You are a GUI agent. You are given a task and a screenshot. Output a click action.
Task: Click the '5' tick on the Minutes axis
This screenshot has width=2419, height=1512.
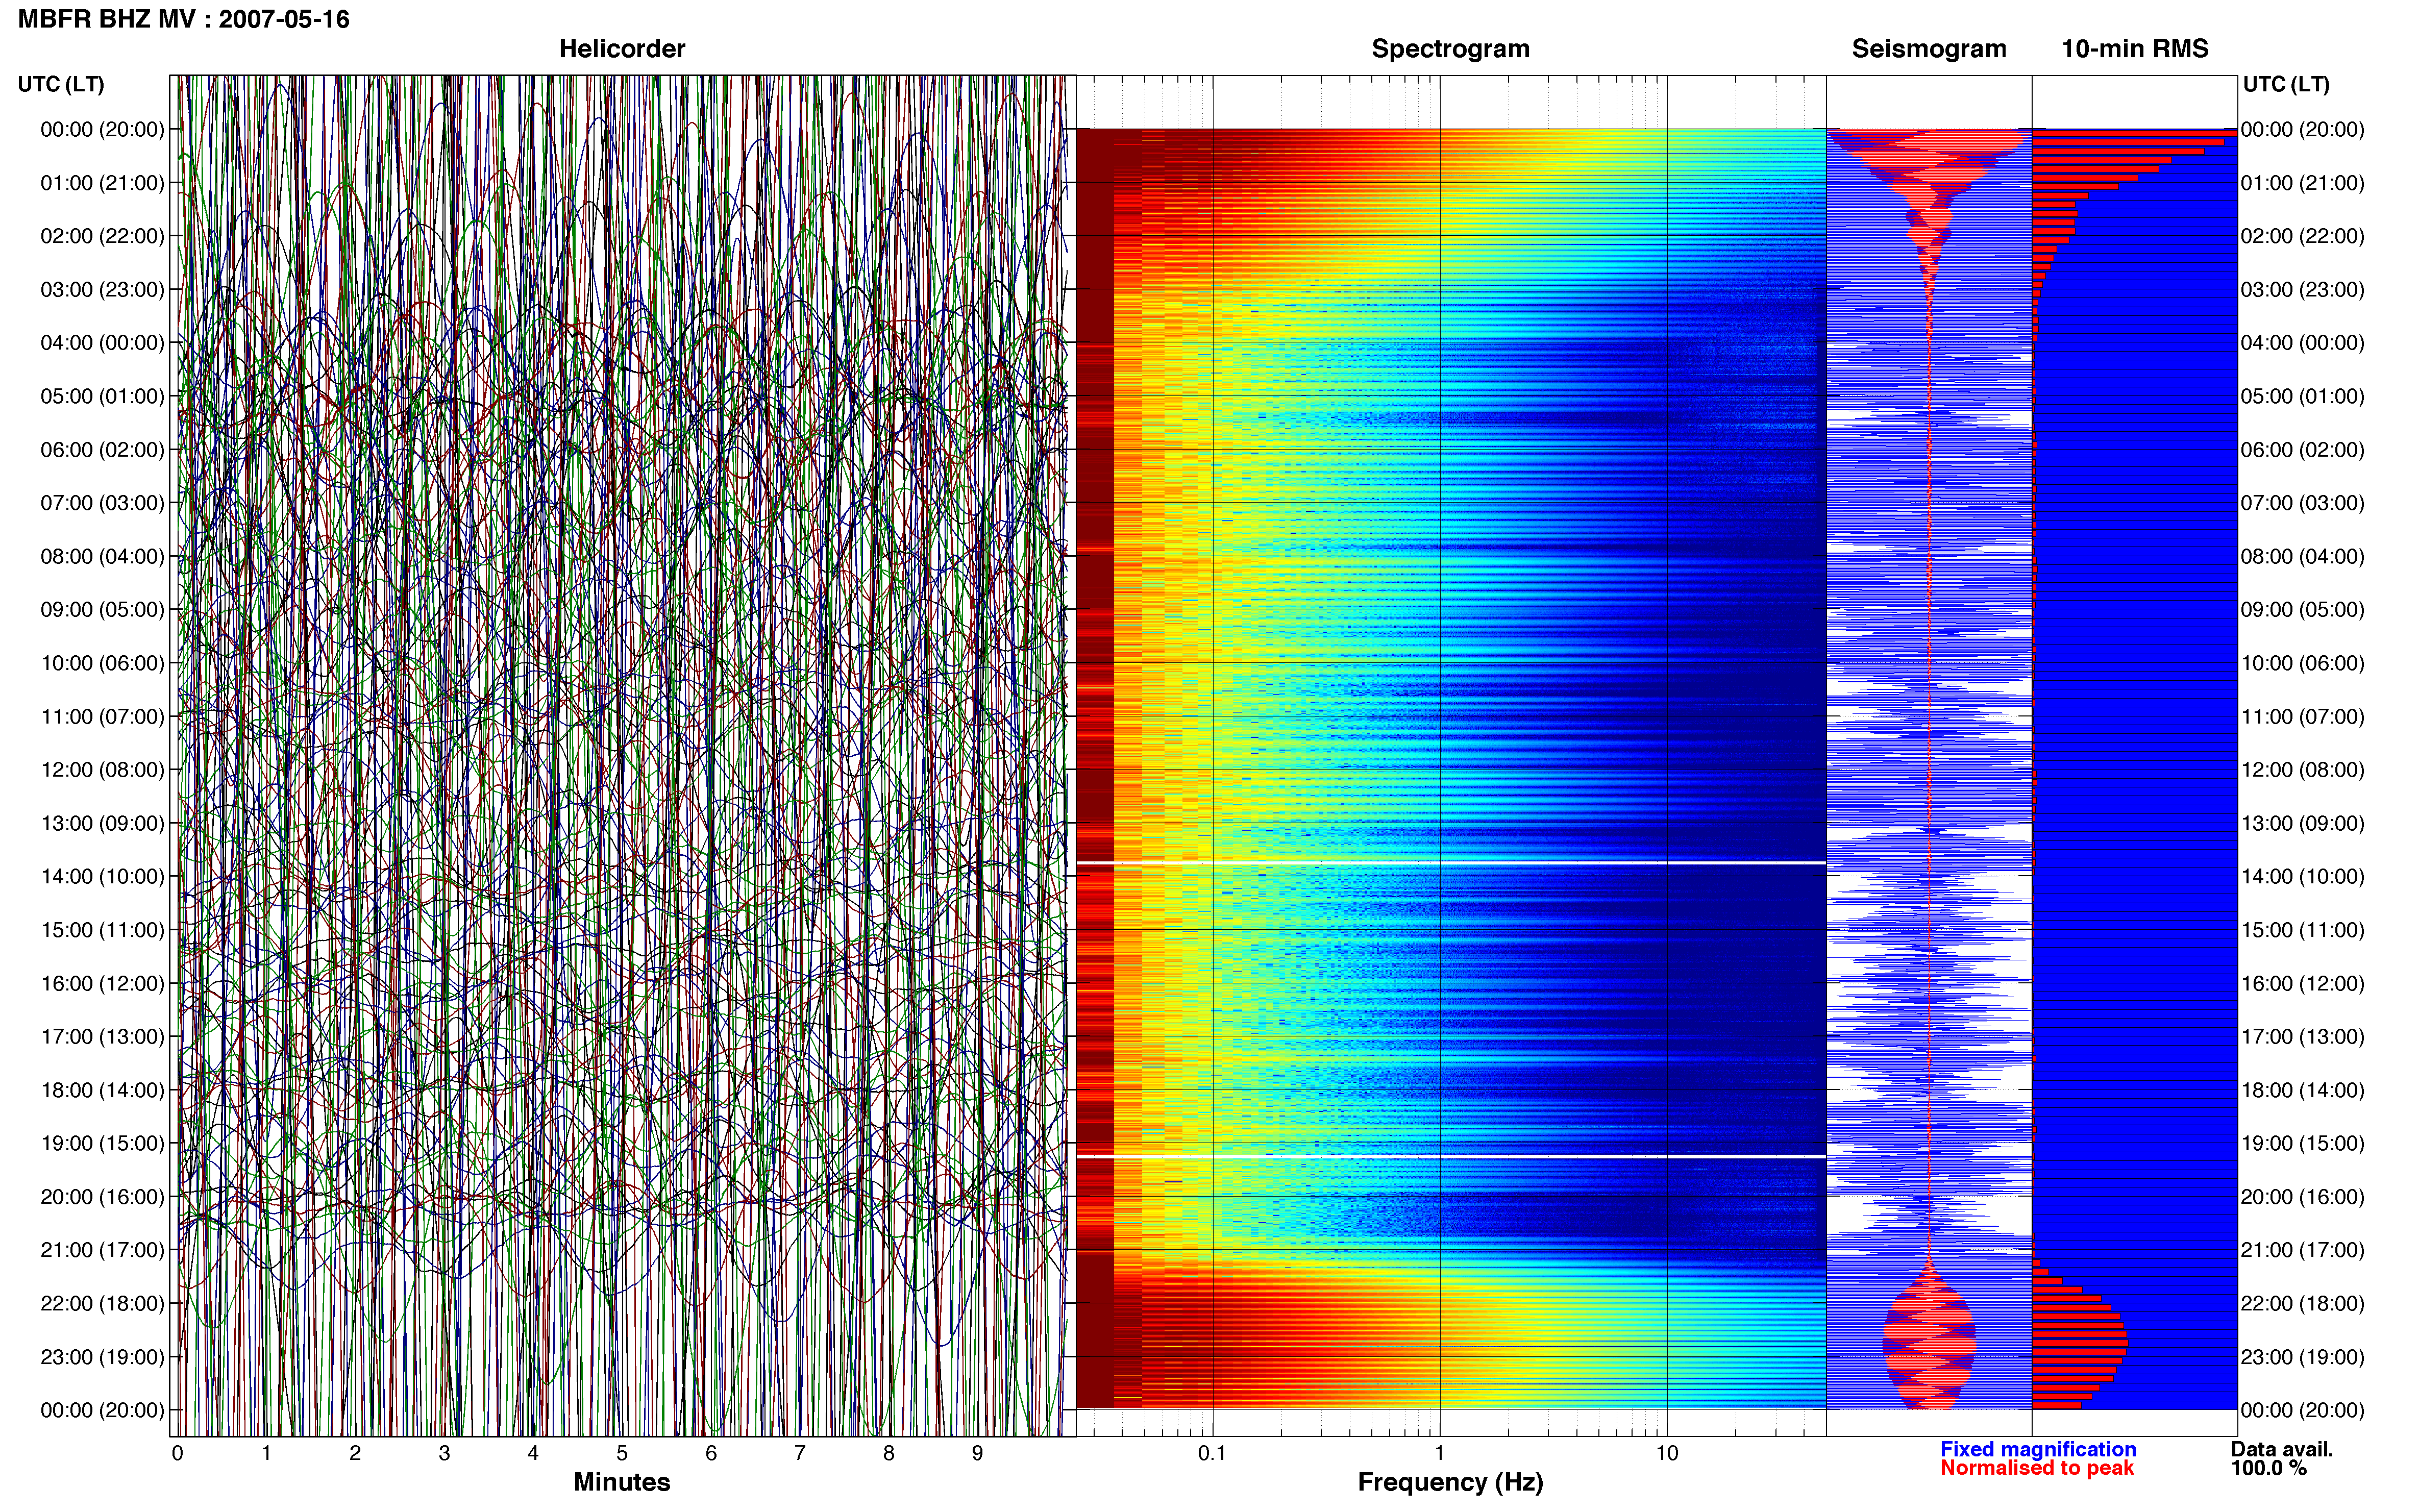pyautogui.click(x=622, y=1453)
